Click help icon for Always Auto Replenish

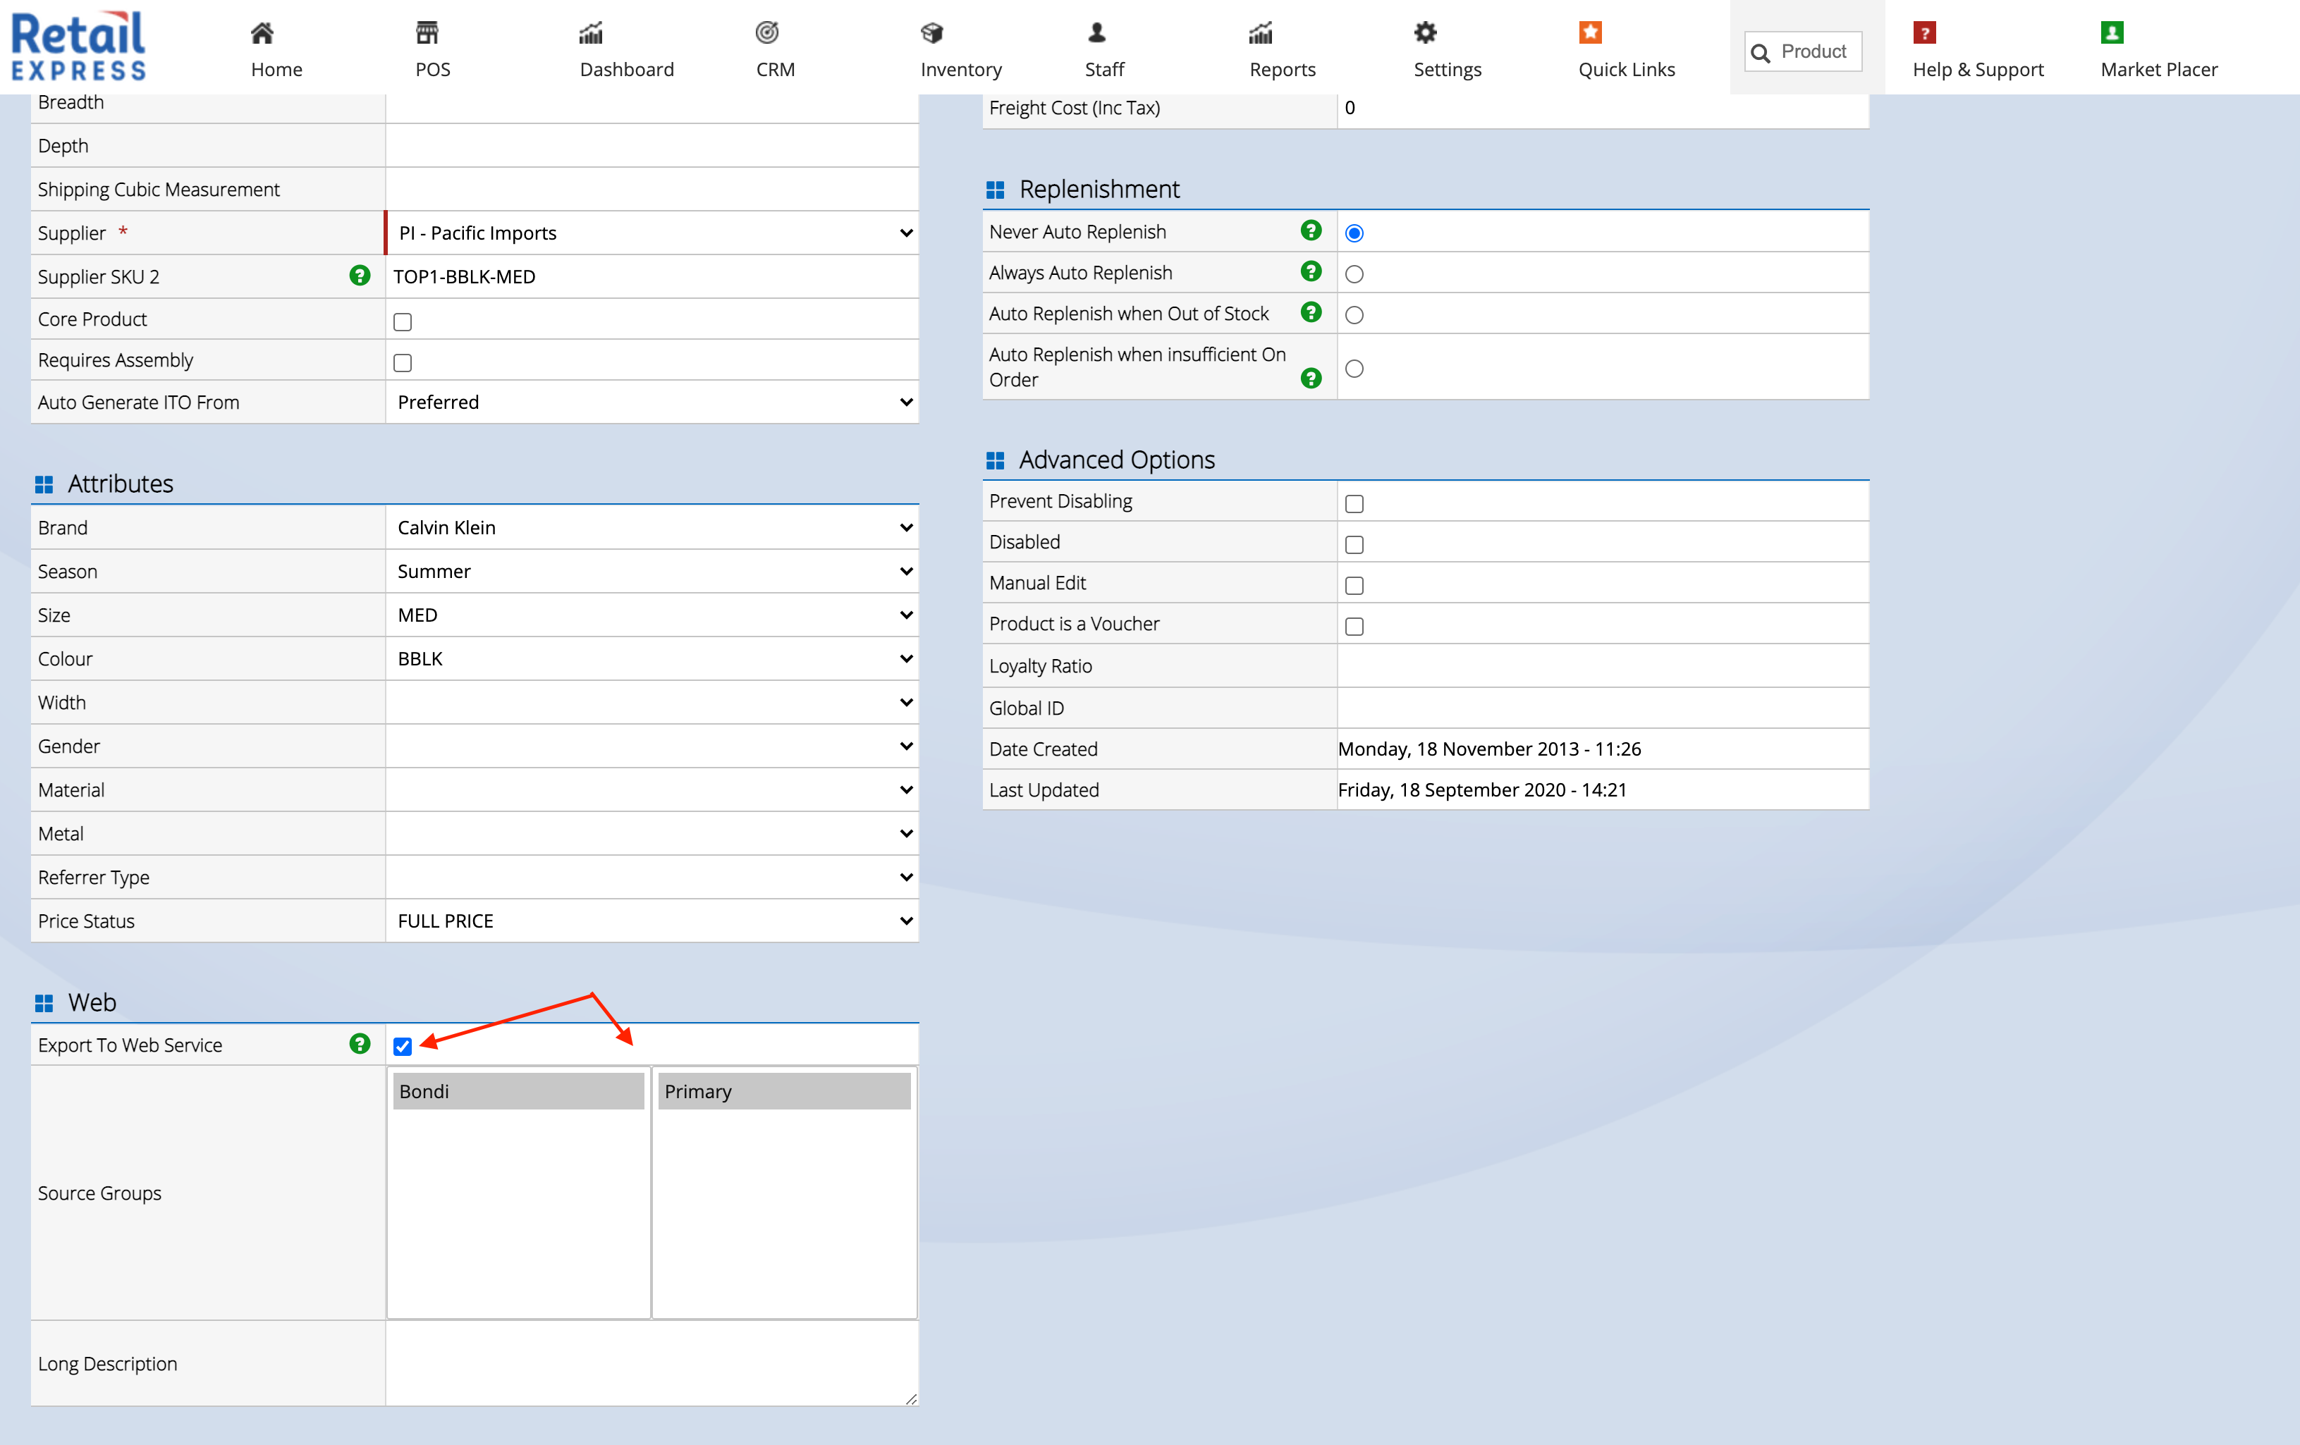tap(1311, 271)
